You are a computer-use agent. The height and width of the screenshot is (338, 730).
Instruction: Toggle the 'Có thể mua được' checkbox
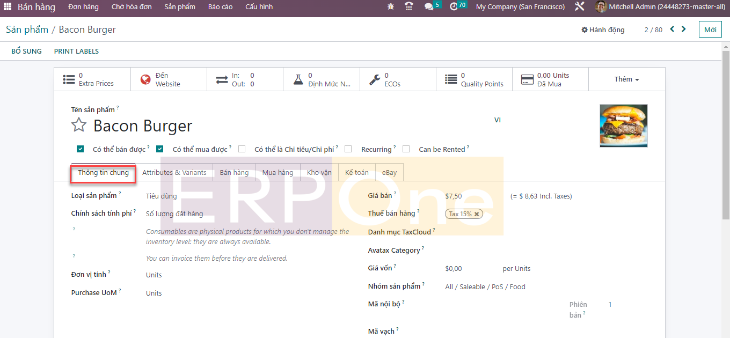pos(160,149)
